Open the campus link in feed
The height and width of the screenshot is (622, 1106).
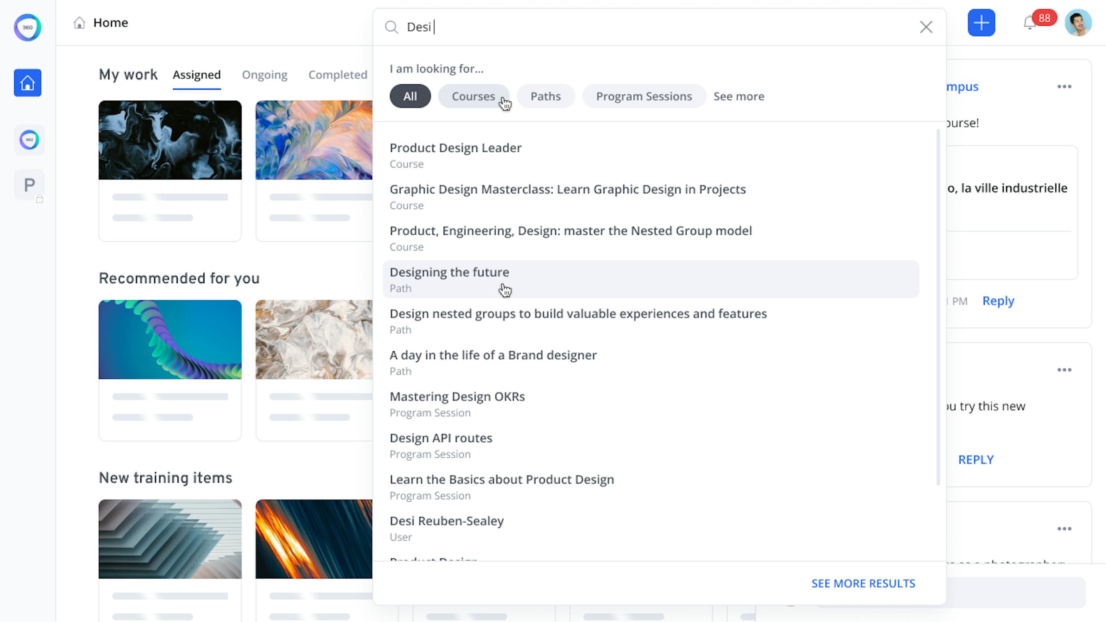pos(962,87)
